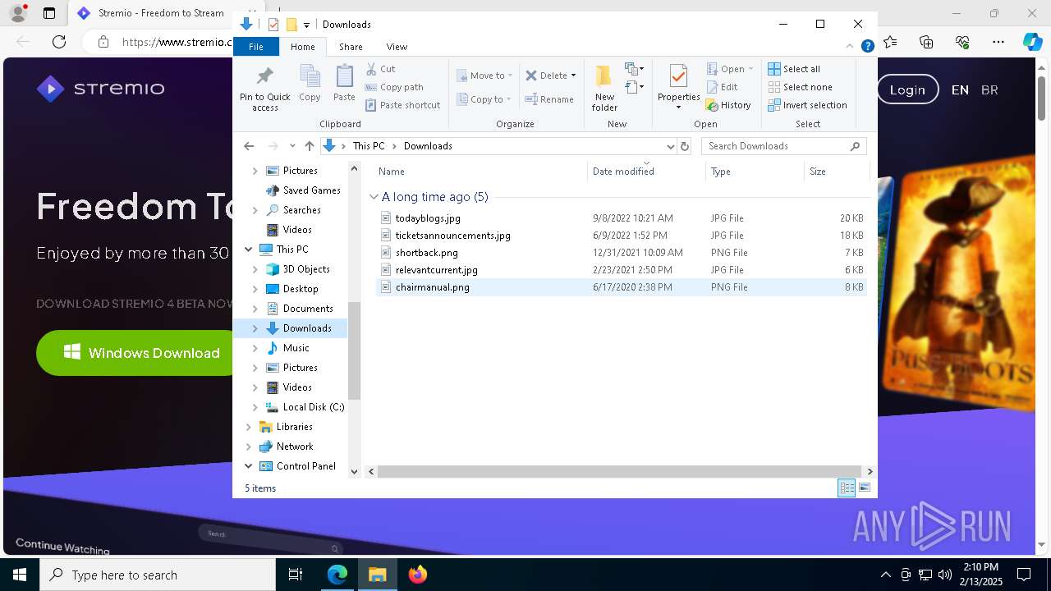1051x591 pixels.
Task: Click the taskbar search box
Action: click(x=158, y=575)
